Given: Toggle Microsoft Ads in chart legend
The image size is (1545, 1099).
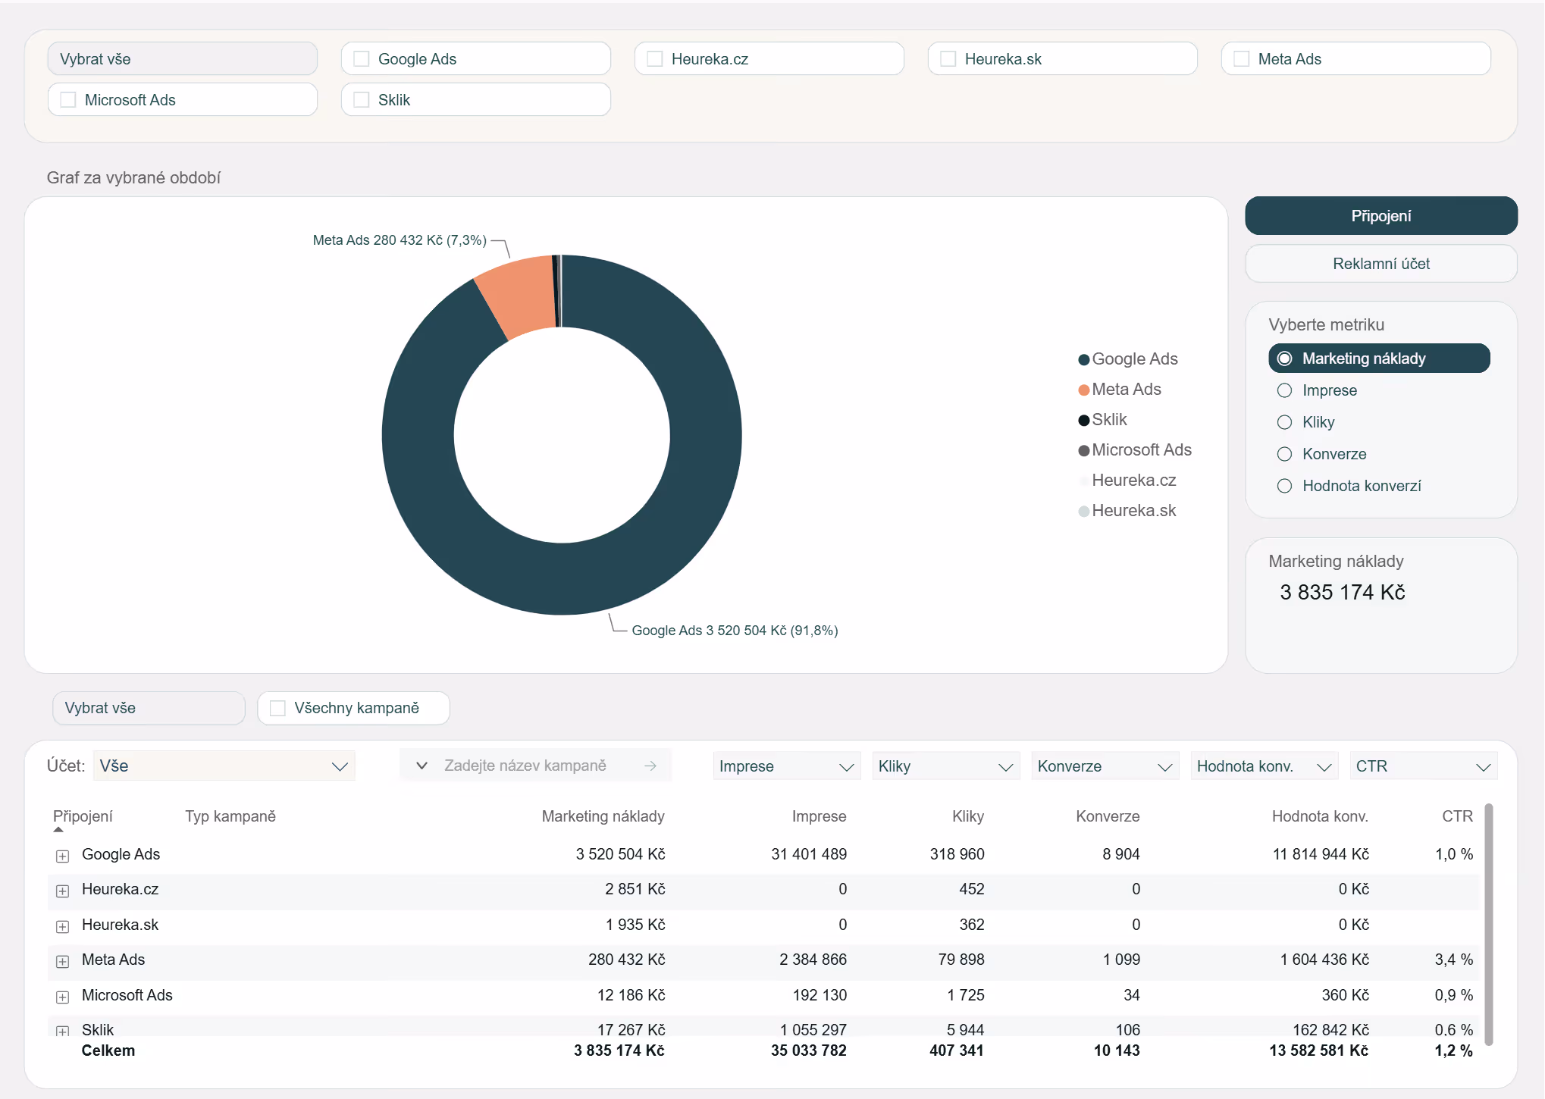Looking at the screenshot, I should tap(1135, 450).
